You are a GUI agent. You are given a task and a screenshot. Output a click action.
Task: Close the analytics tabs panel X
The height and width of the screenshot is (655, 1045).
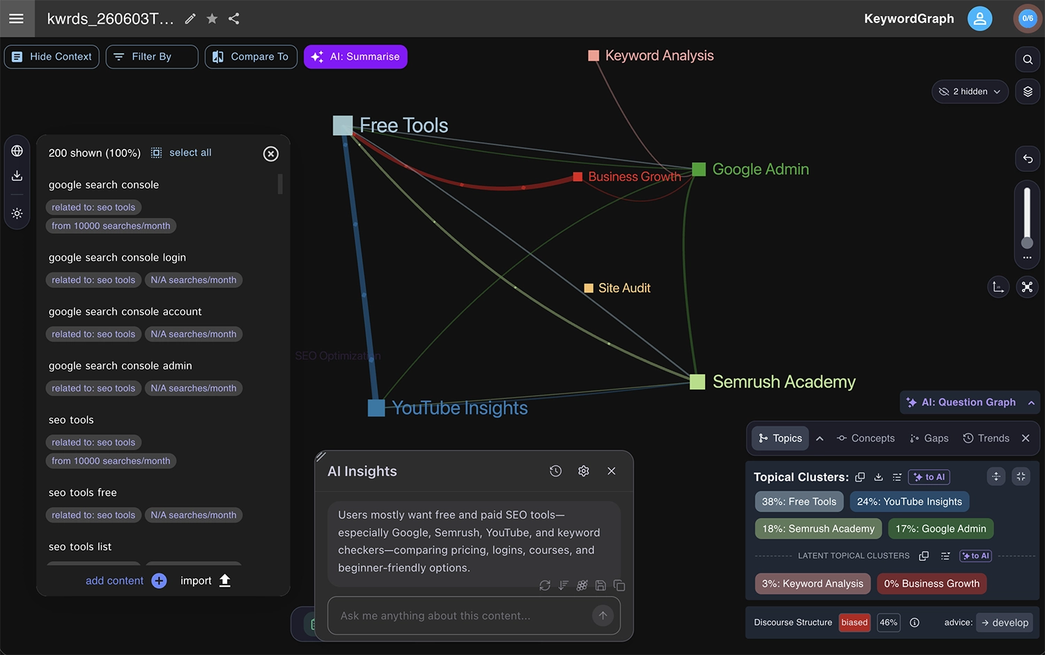coord(1025,439)
